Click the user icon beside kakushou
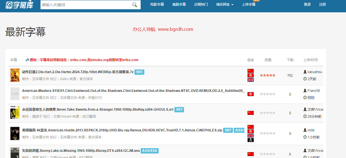The width and height of the screenshot is (346, 158). pyautogui.click(x=305, y=72)
